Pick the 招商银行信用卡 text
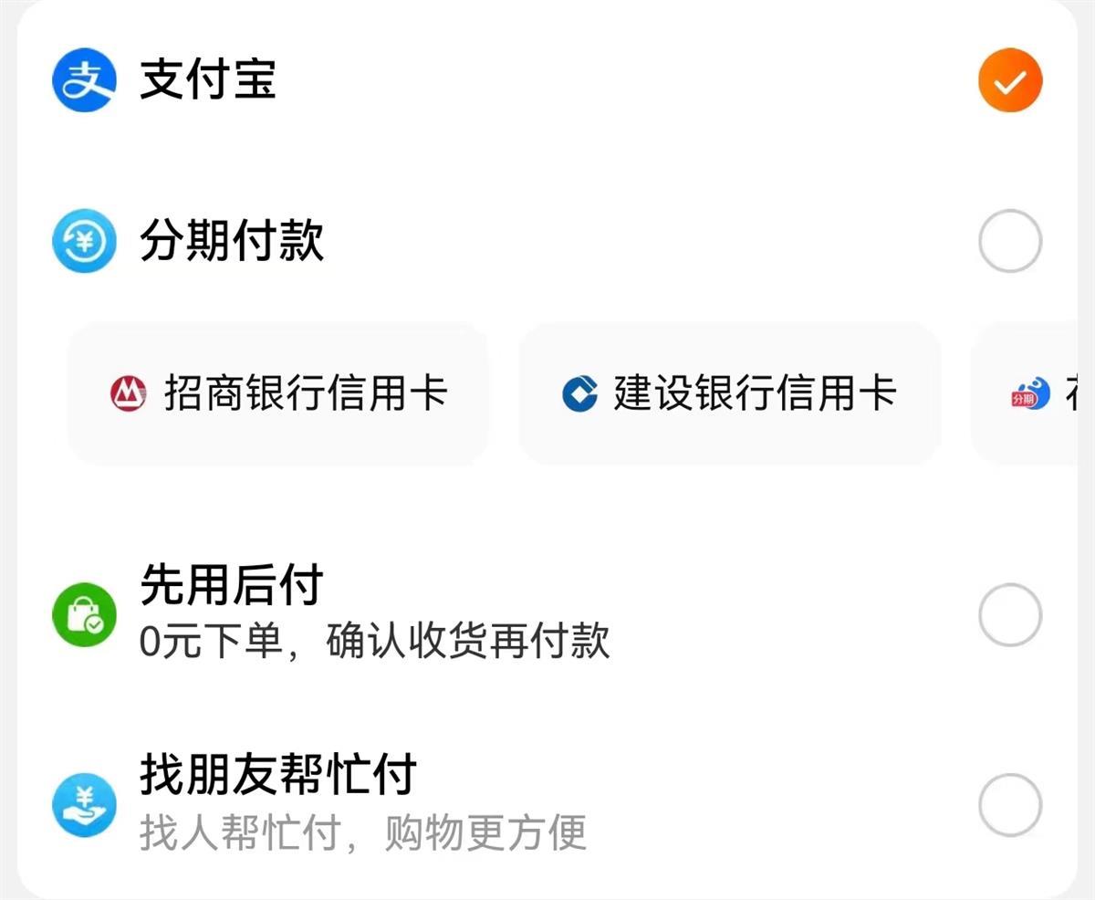 click(306, 393)
